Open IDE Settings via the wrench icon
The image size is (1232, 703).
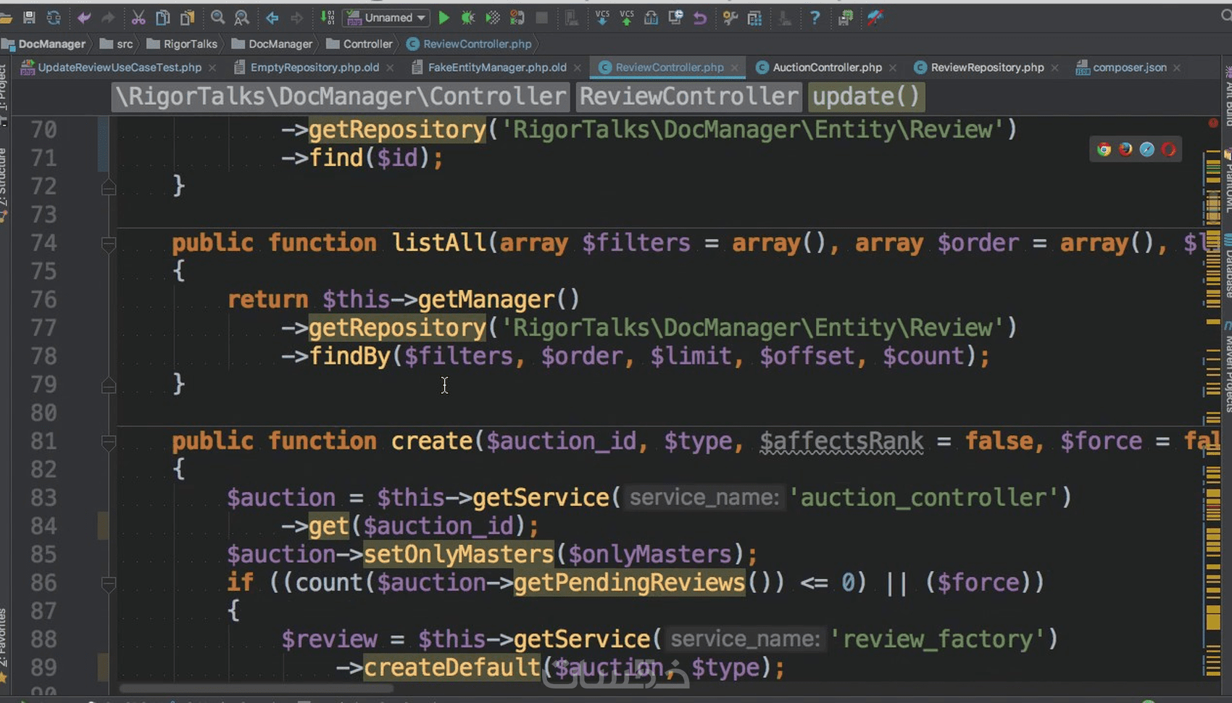tap(728, 17)
